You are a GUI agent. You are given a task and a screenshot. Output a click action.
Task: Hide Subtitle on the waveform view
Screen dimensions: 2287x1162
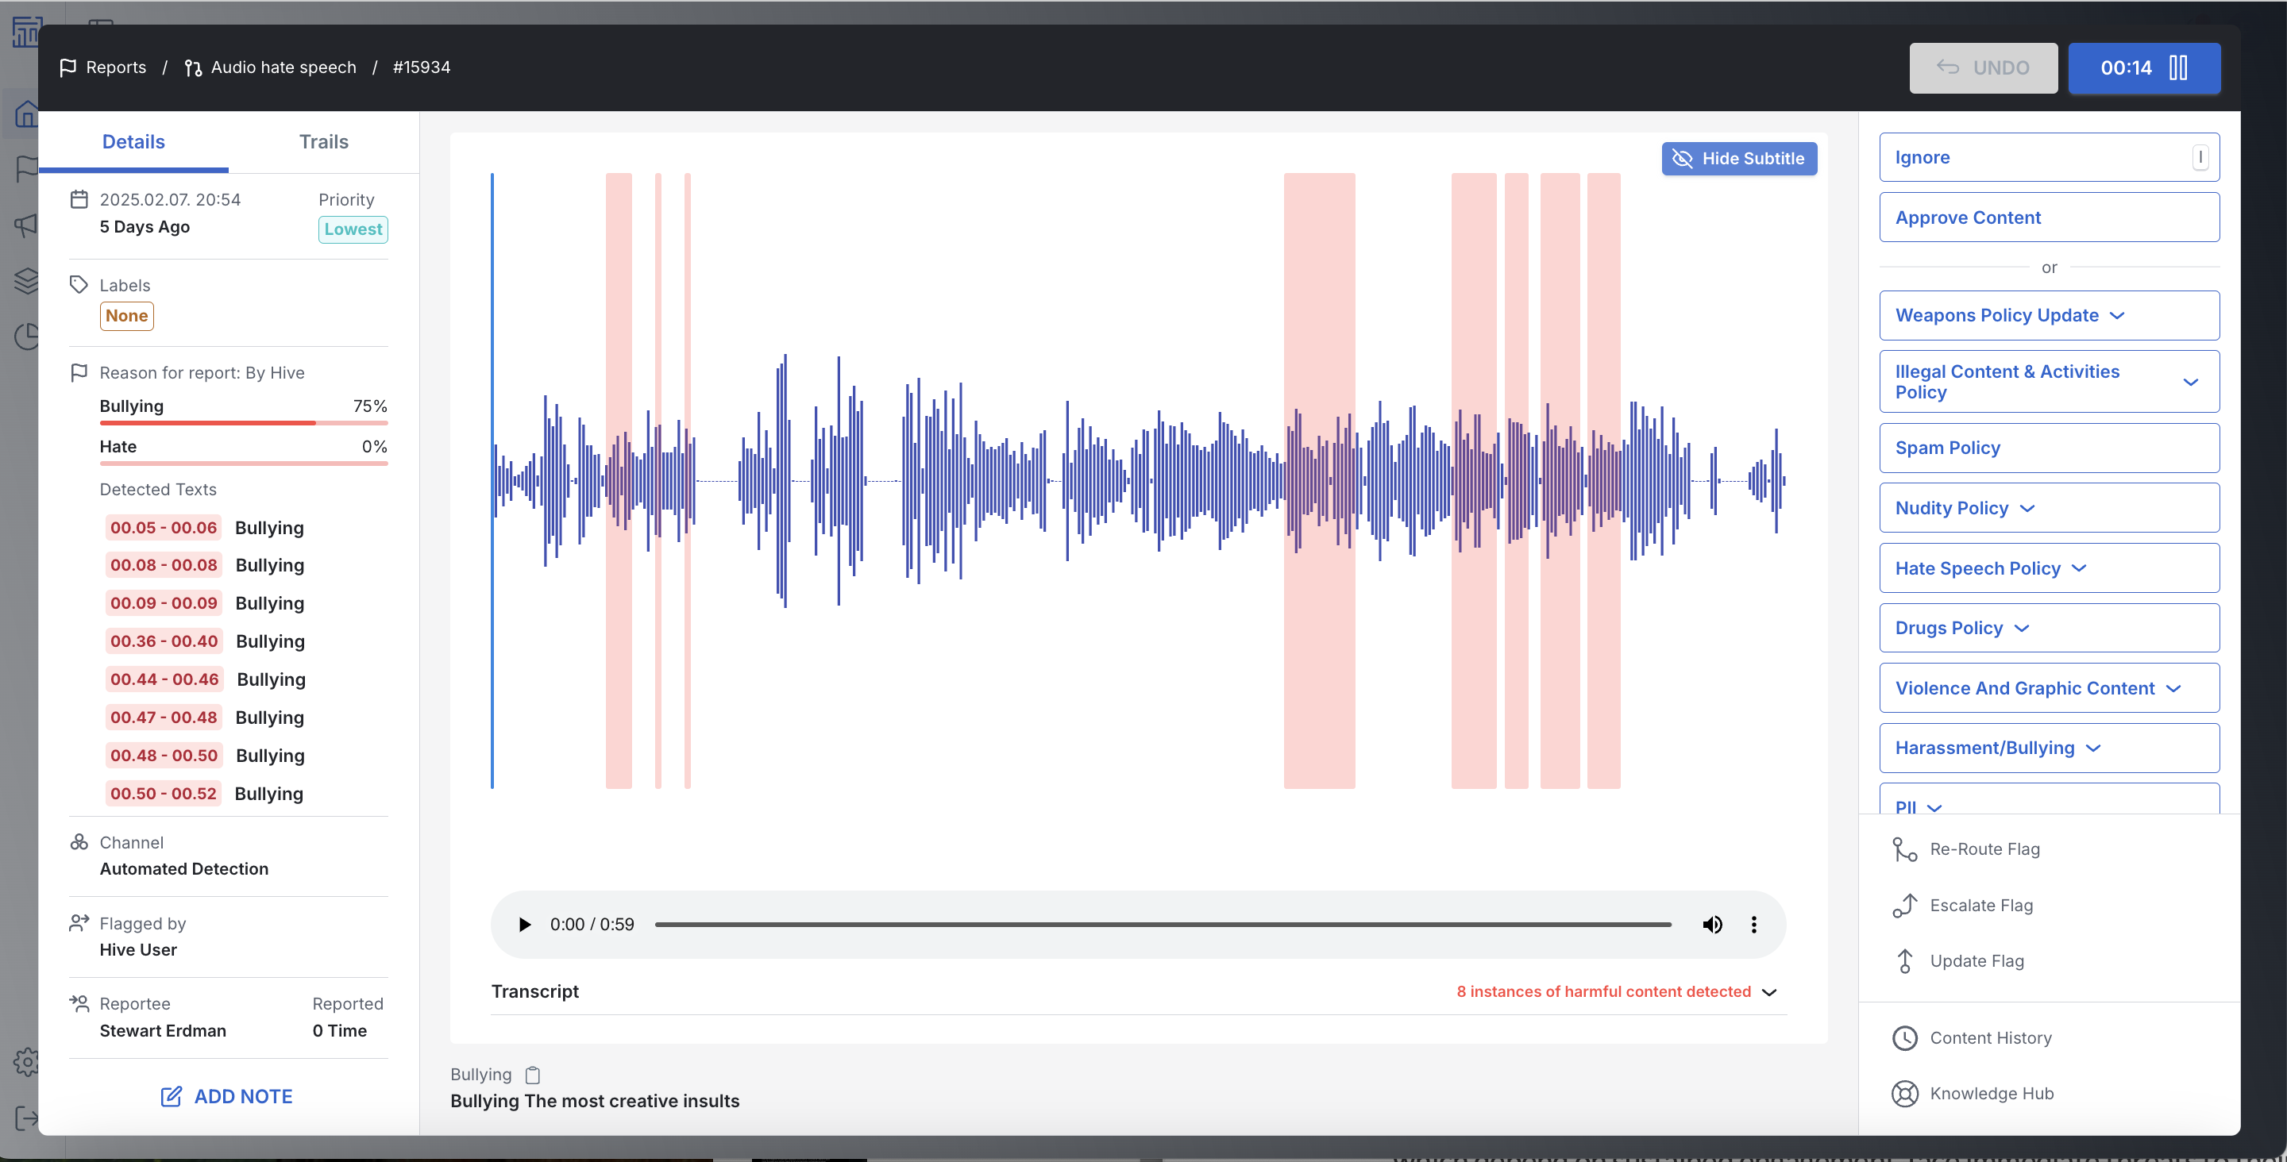[1738, 158]
